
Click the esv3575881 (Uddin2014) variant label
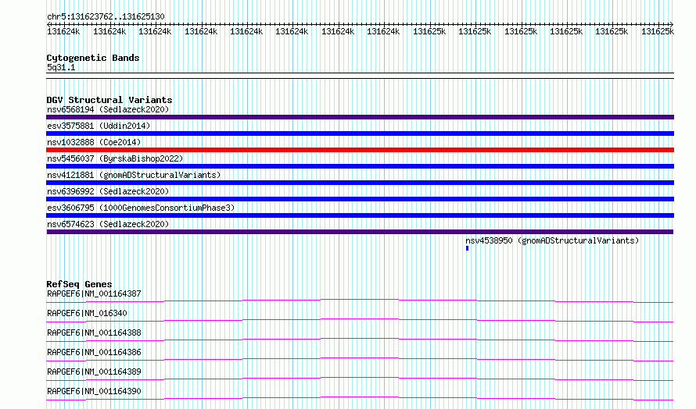(x=99, y=126)
